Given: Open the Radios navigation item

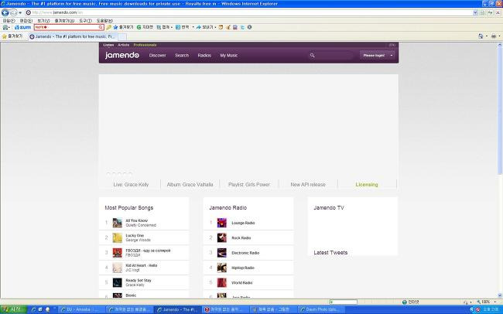Looking at the screenshot, I should [204, 55].
